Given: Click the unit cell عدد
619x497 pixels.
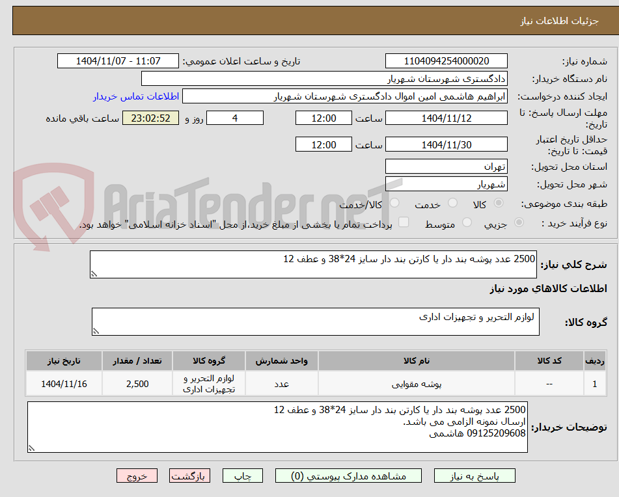Looking at the screenshot, I should [281, 384].
